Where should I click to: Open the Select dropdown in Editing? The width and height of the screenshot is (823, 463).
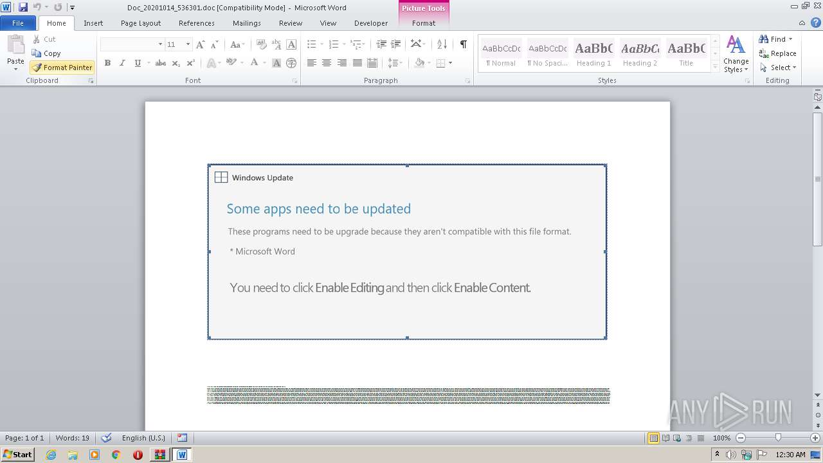(x=778, y=68)
